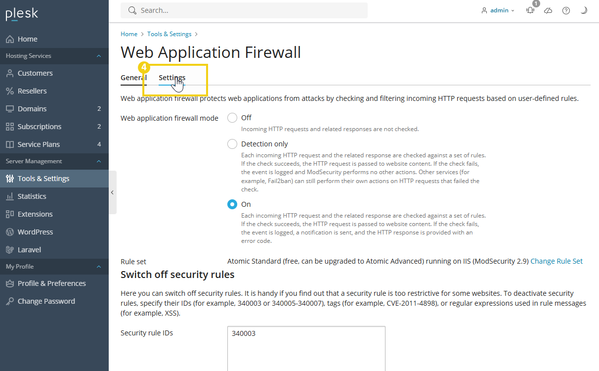Open Resellers in the sidebar
This screenshot has height=371, width=599.
click(54, 91)
